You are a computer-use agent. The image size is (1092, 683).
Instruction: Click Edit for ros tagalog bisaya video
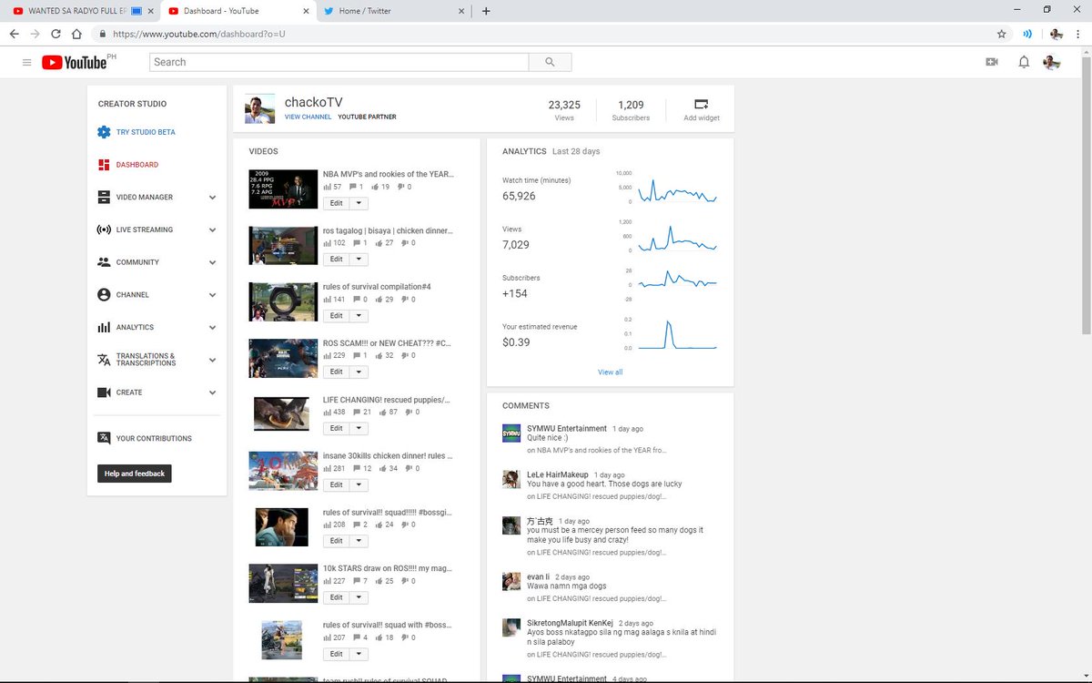pyautogui.click(x=337, y=260)
